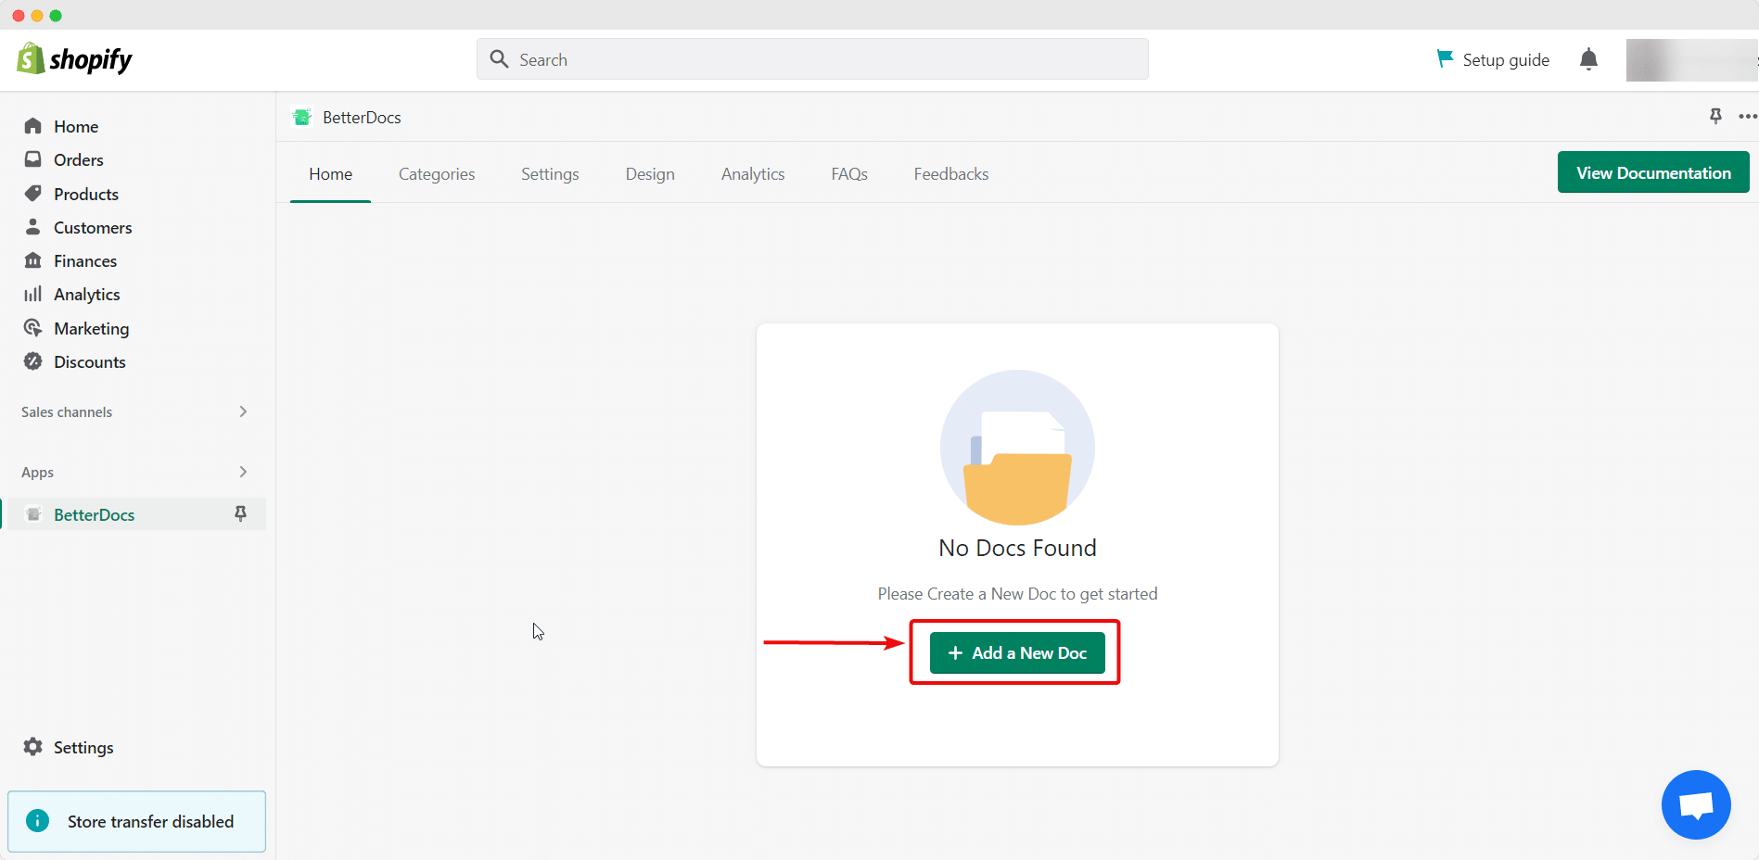Open the Settings tab in BetterDocs
Image resolution: width=1759 pixels, height=860 pixels.
(x=550, y=174)
